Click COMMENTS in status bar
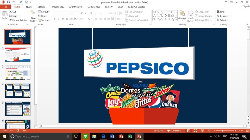 coord(174,131)
